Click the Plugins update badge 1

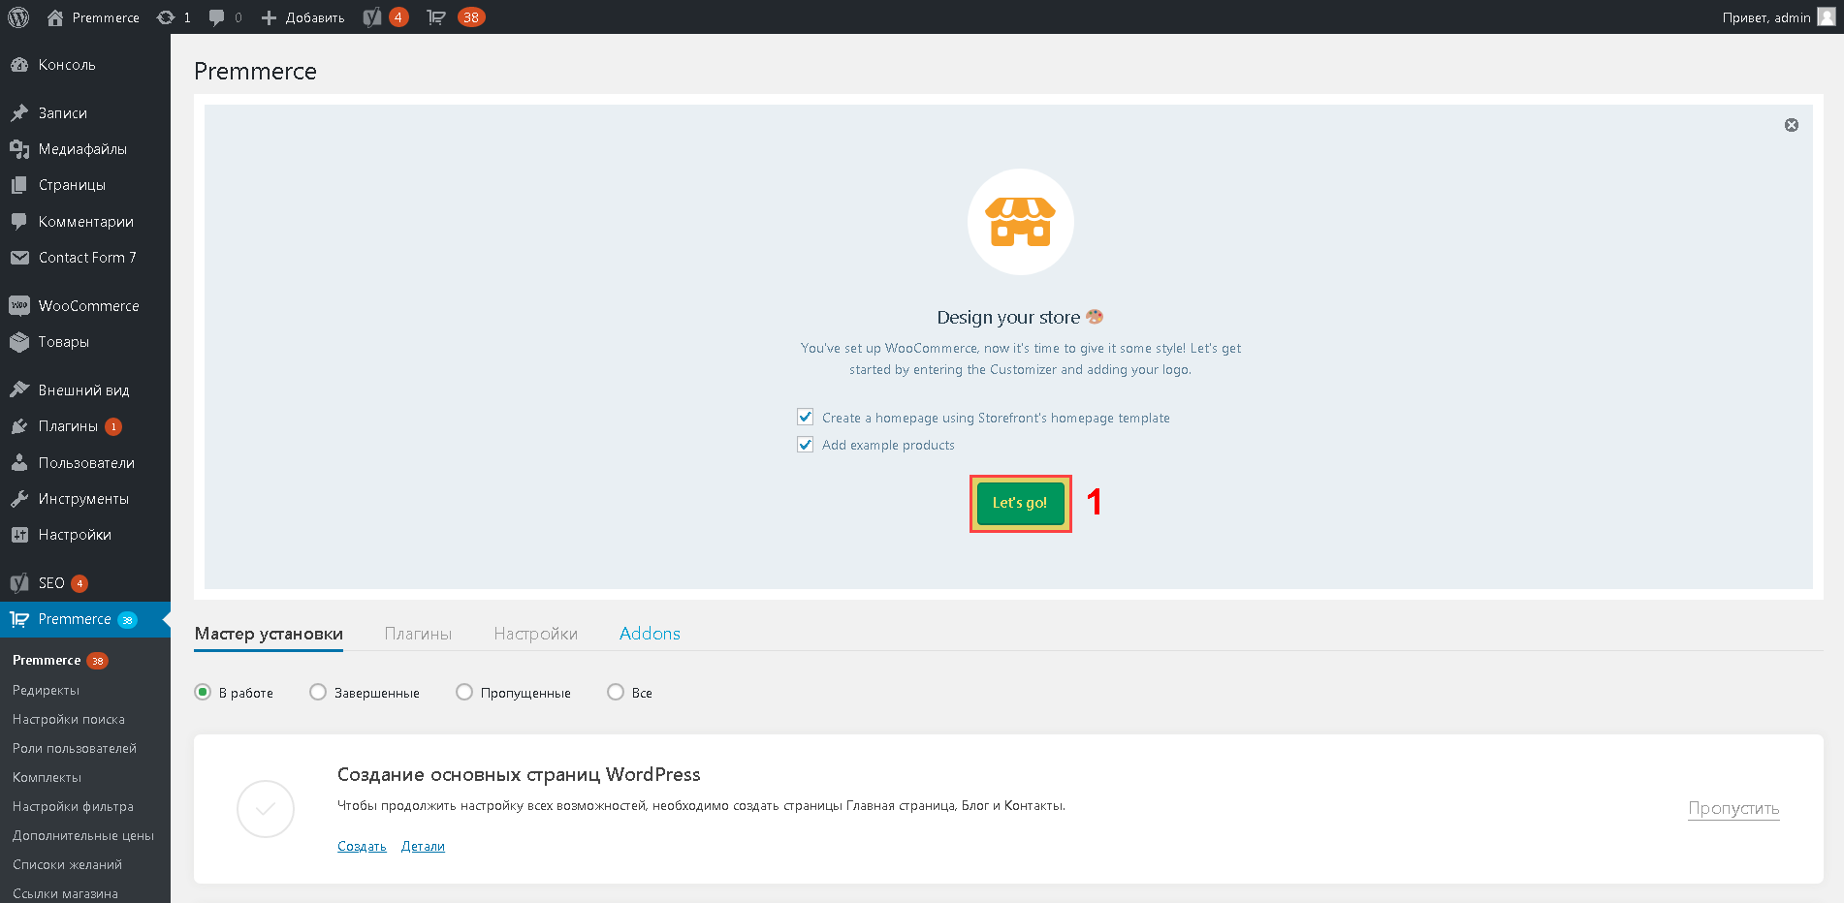113,426
